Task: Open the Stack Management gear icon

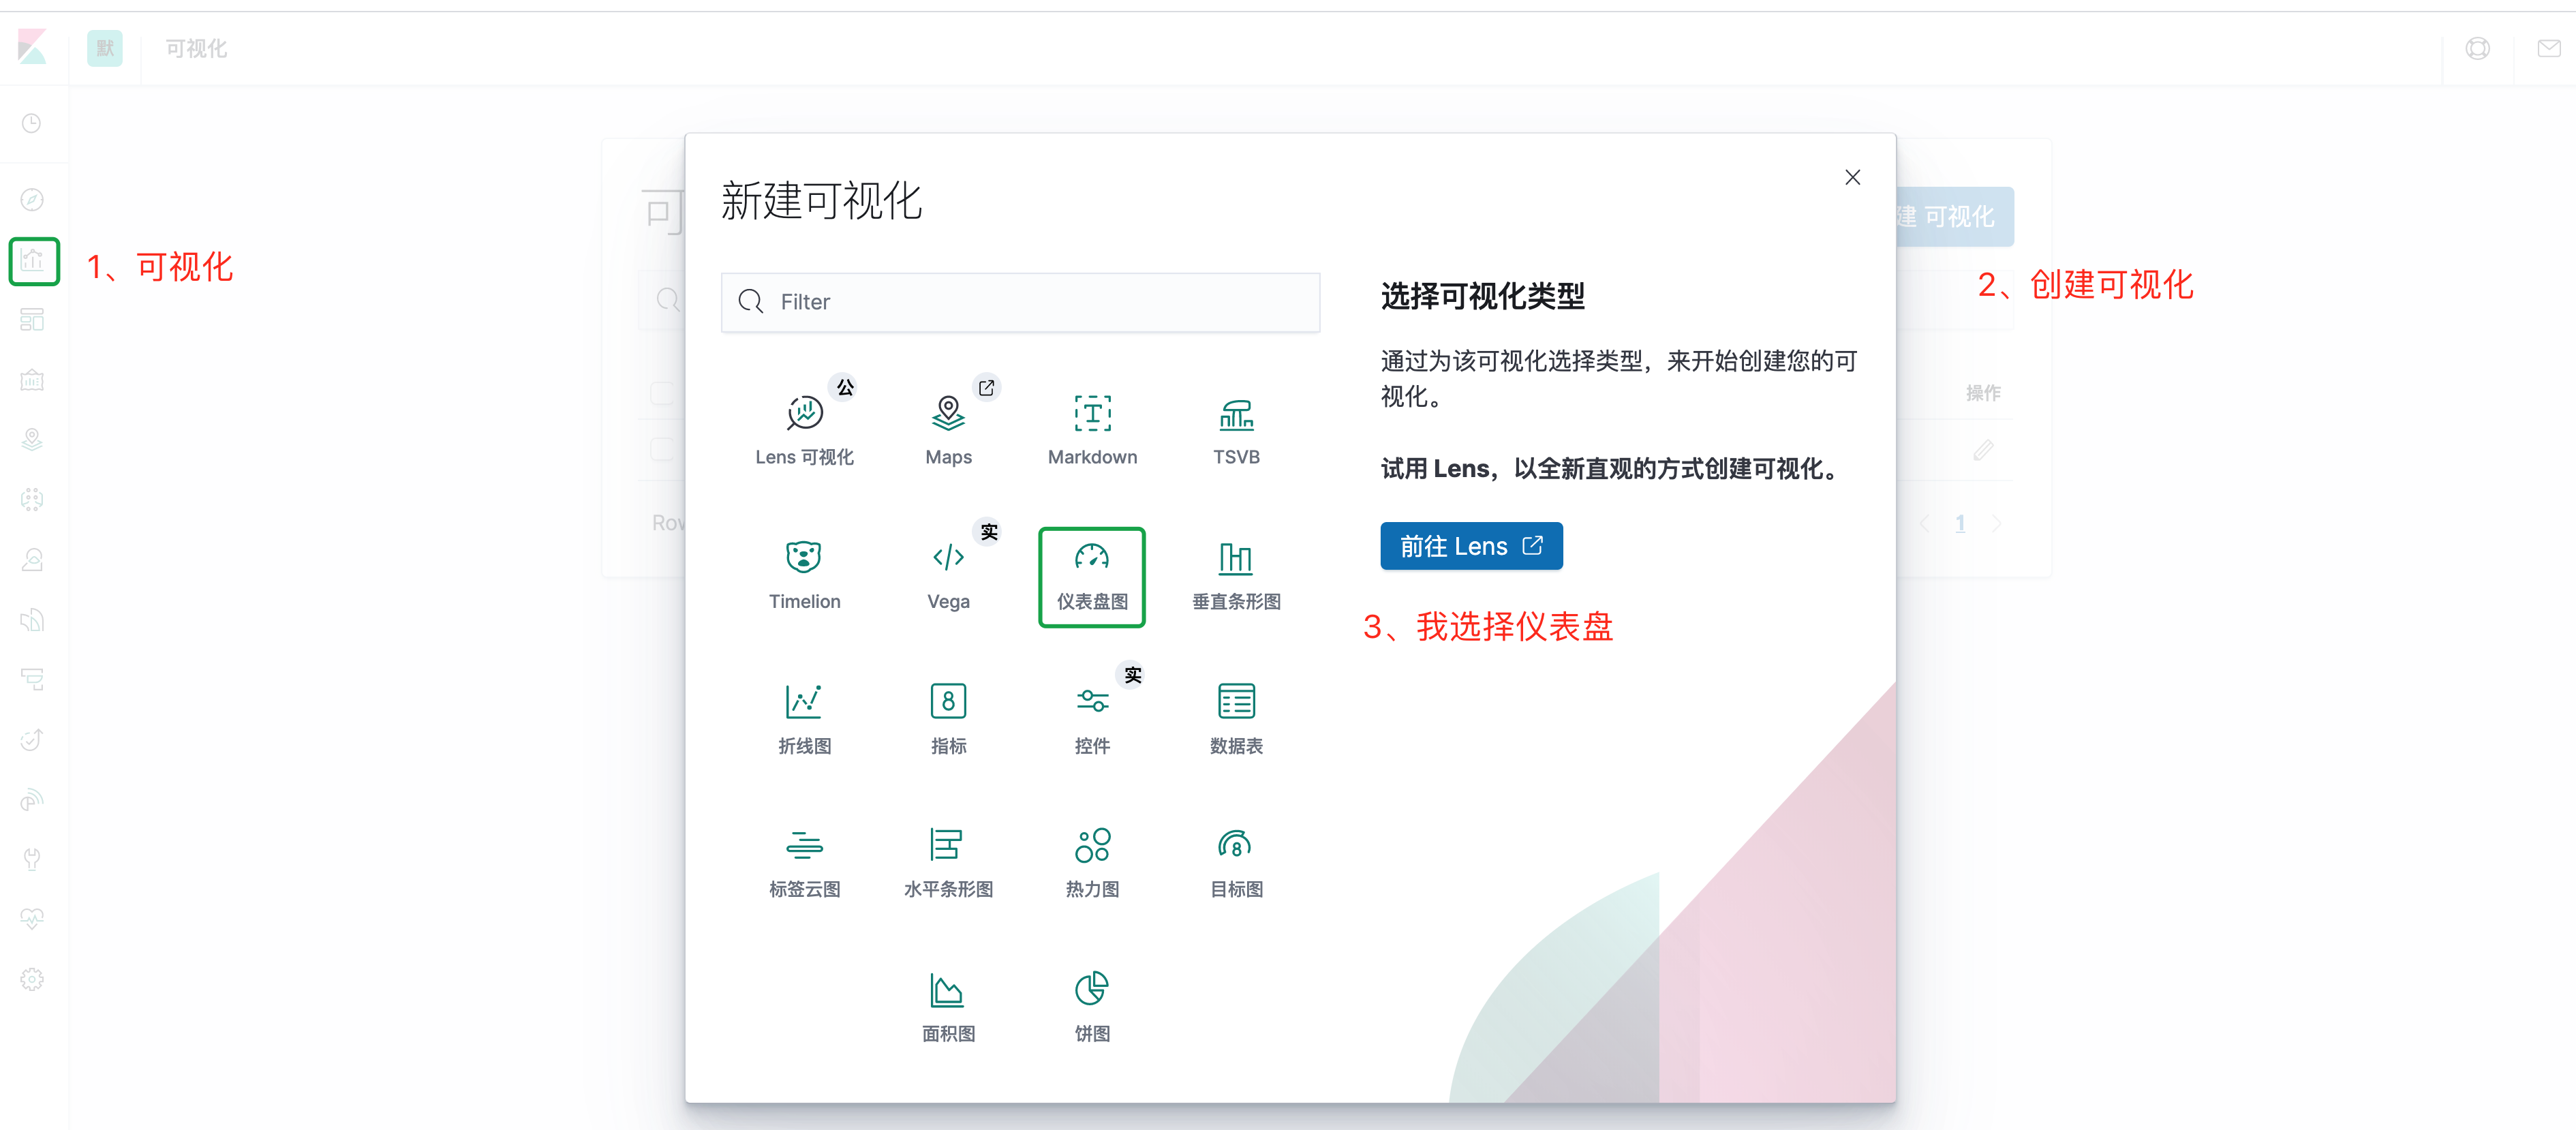Action: (x=32, y=979)
